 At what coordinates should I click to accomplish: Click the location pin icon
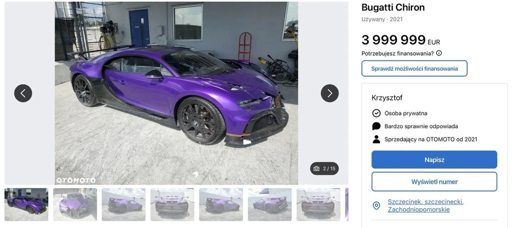click(x=376, y=206)
